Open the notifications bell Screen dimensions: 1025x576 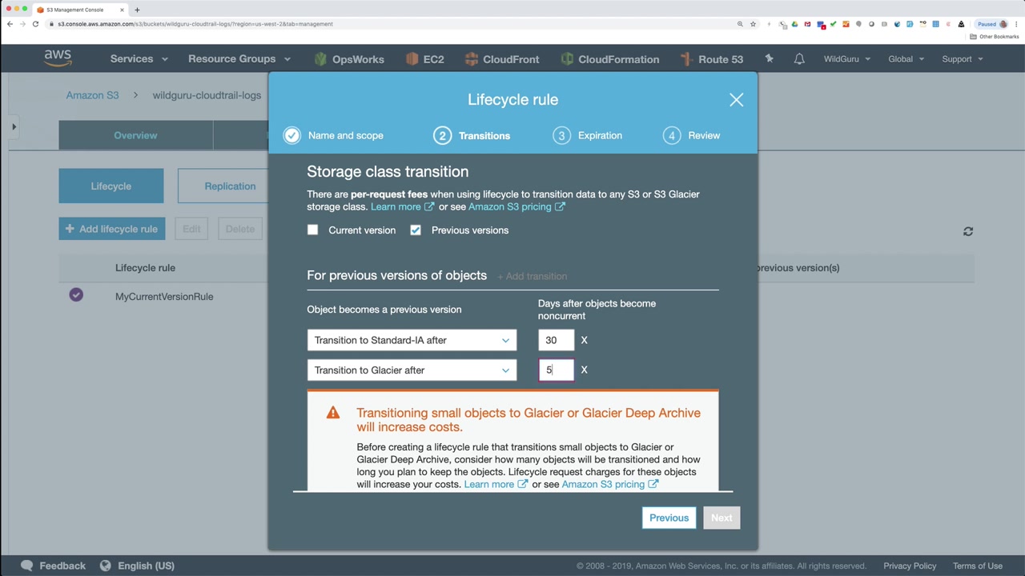(799, 59)
